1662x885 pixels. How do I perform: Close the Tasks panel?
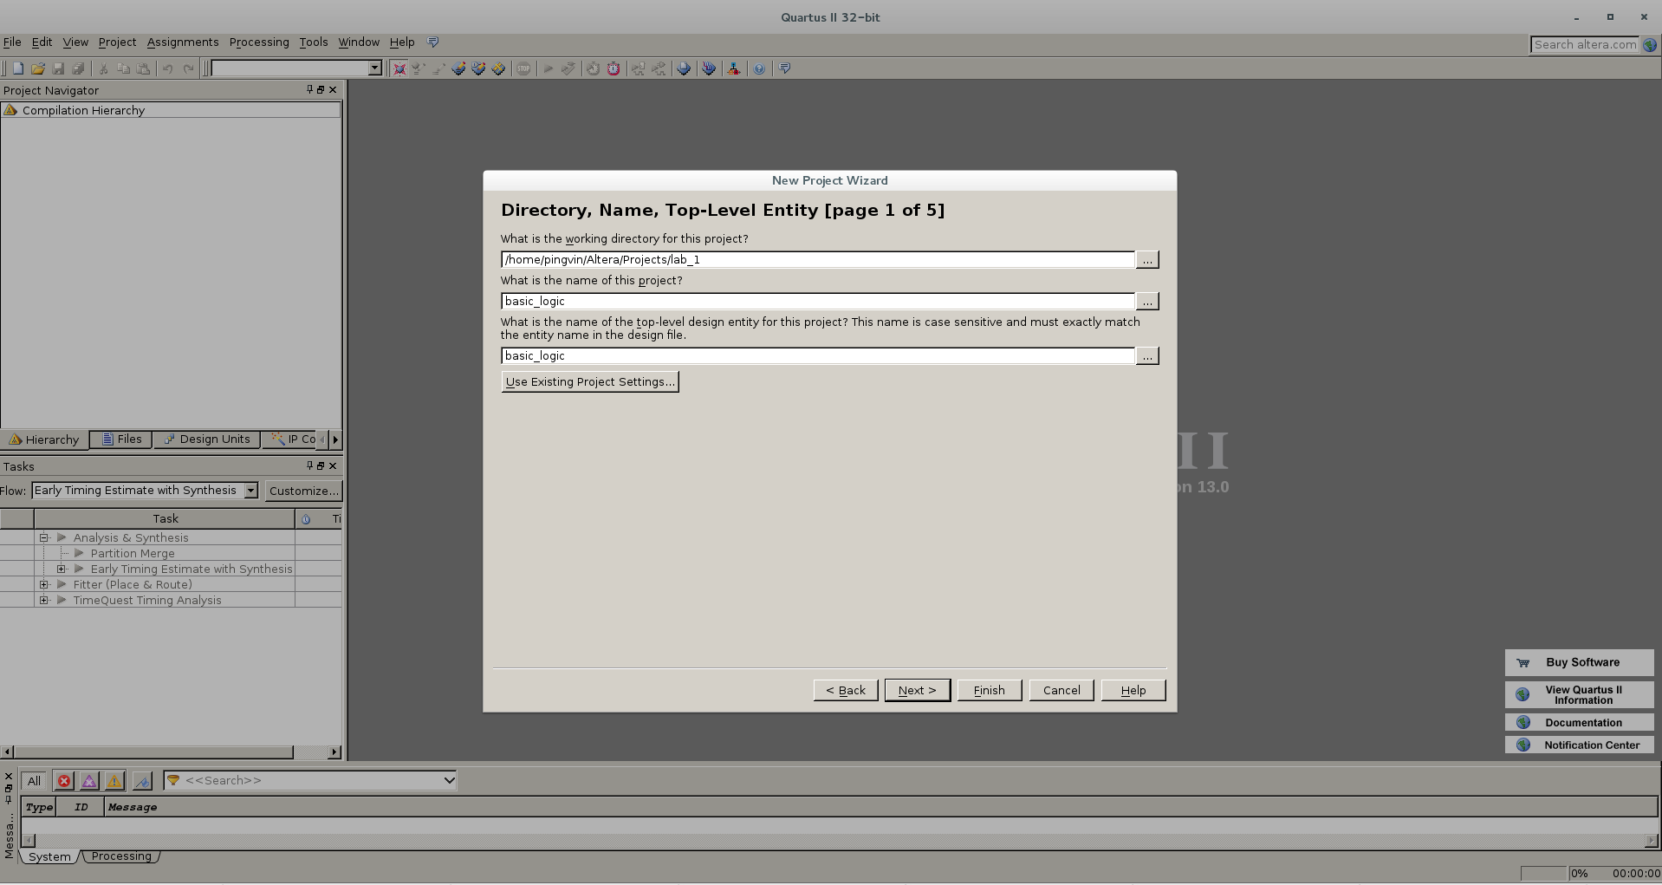[x=333, y=465]
